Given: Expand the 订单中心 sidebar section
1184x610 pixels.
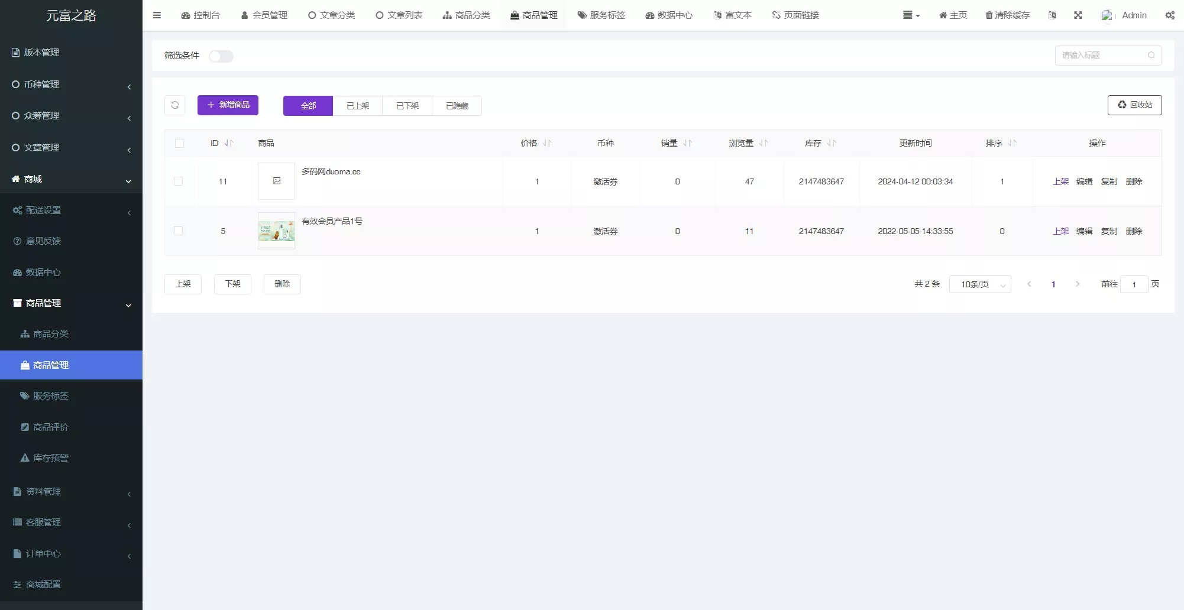Looking at the screenshot, I should point(43,554).
